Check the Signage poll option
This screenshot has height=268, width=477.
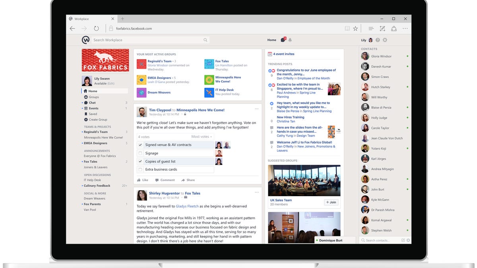pos(140,153)
